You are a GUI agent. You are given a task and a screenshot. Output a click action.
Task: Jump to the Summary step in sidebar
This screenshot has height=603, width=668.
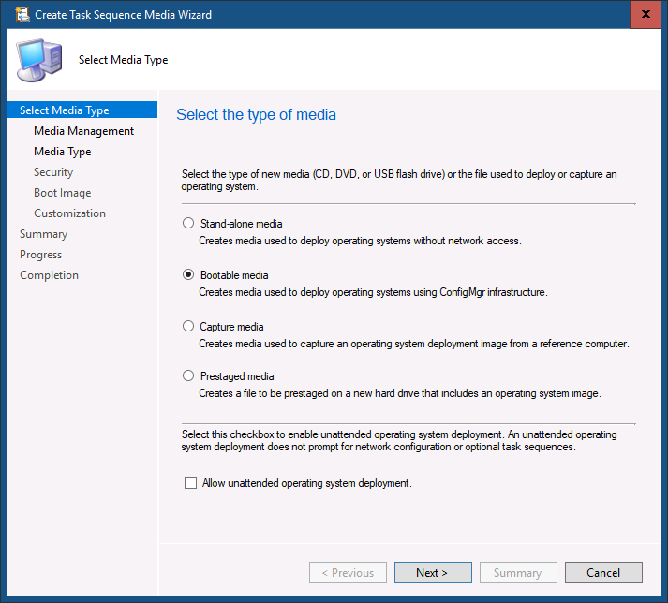43,234
